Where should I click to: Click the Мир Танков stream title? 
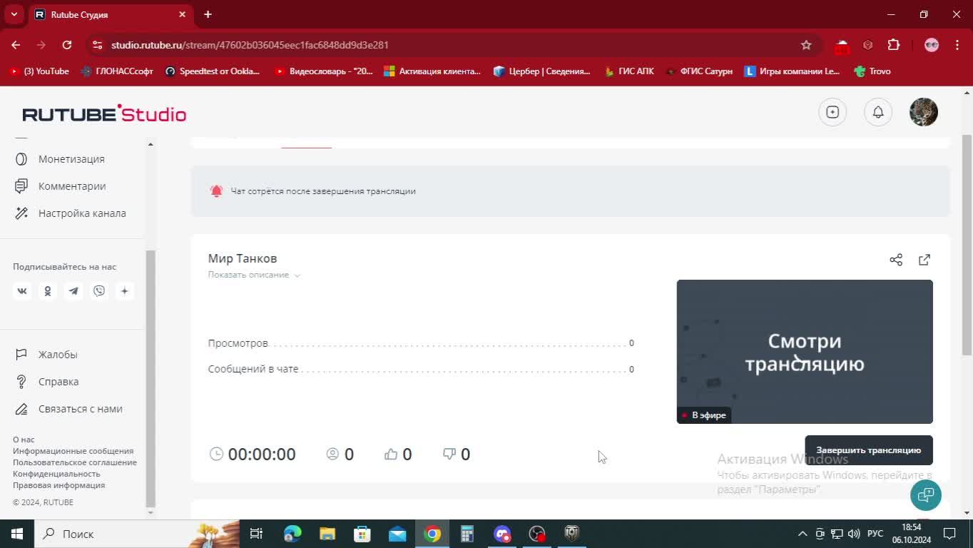(243, 258)
